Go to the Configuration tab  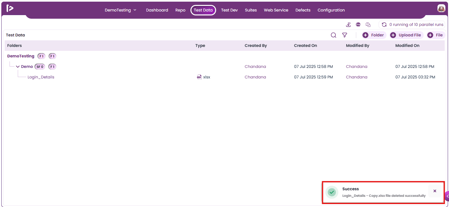[331, 10]
